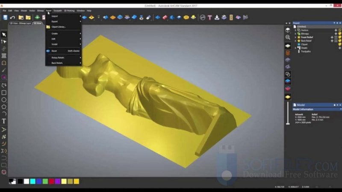The width and height of the screenshot is (342, 192).
Task: Click the orange relief icon in top toolbar
Action: (x=113, y=17)
